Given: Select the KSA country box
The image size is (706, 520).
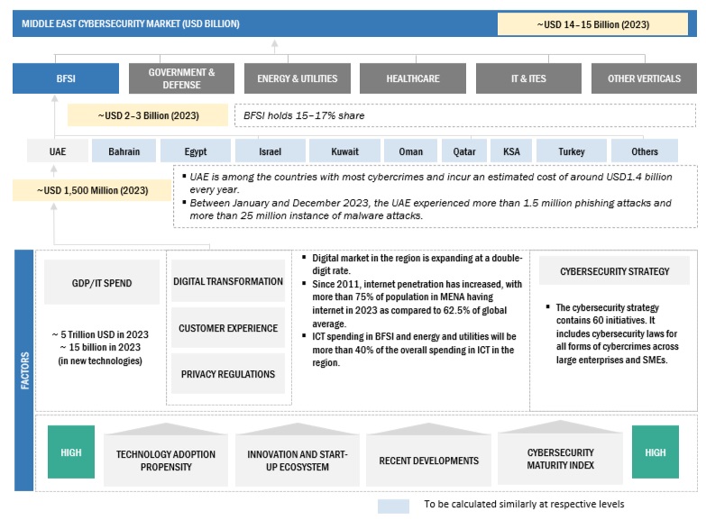Looking at the screenshot, I should click(x=511, y=151).
